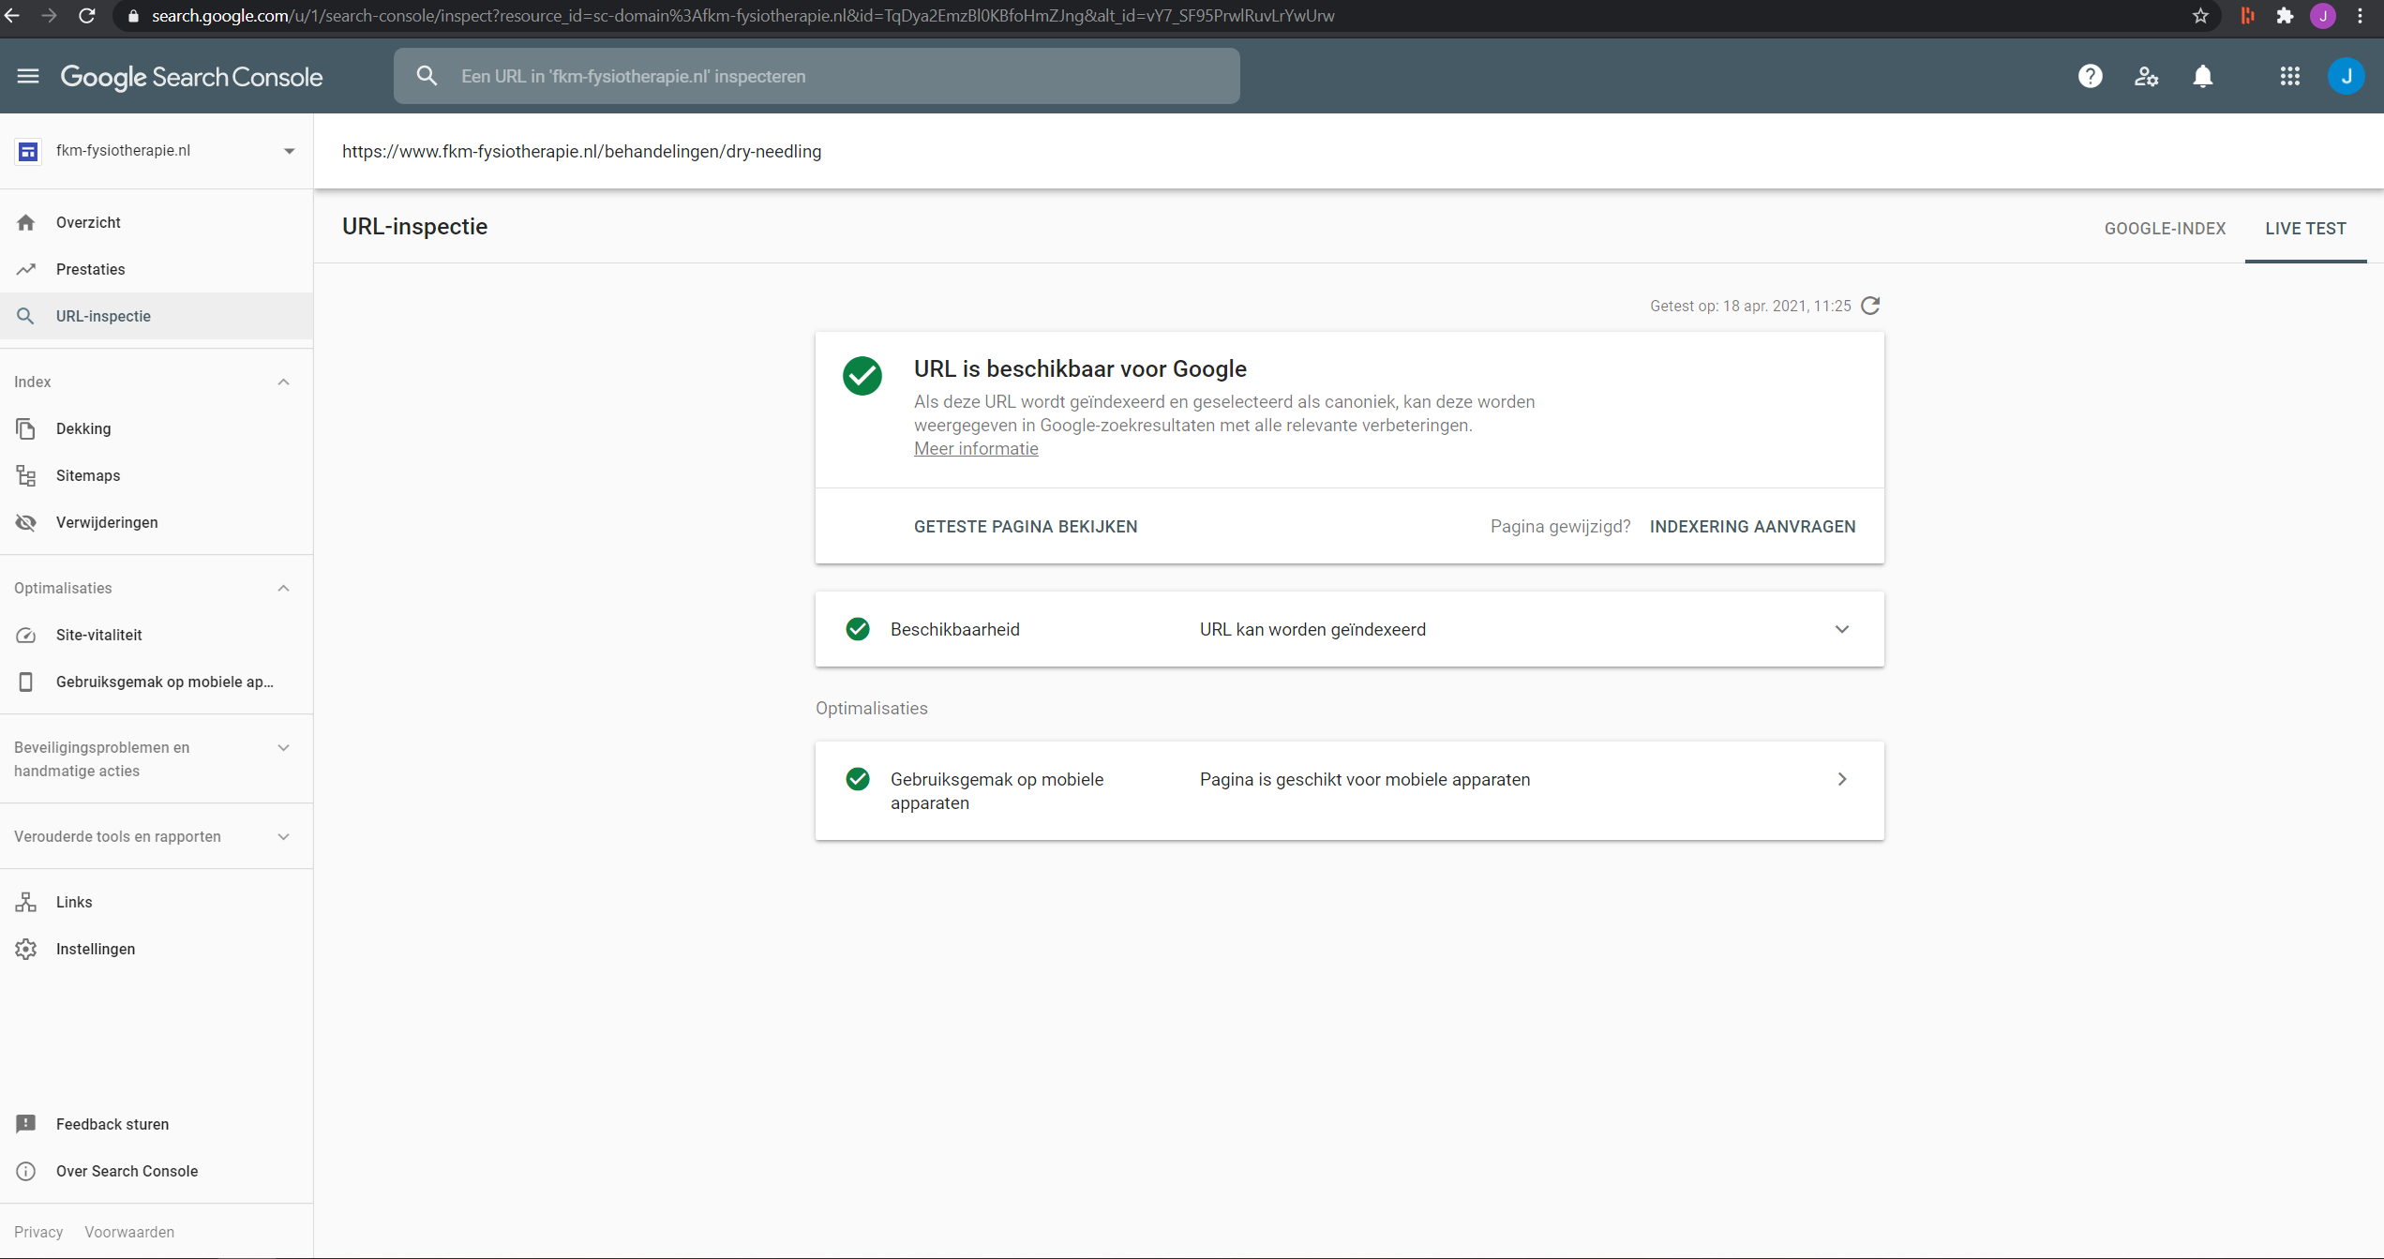The width and height of the screenshot is (2384, 1259).
Task: Open browser extensions puzzle icon
Action: click(2285, 16)
